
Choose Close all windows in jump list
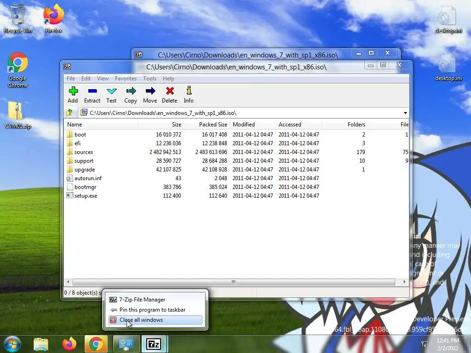tap(155, 320)
